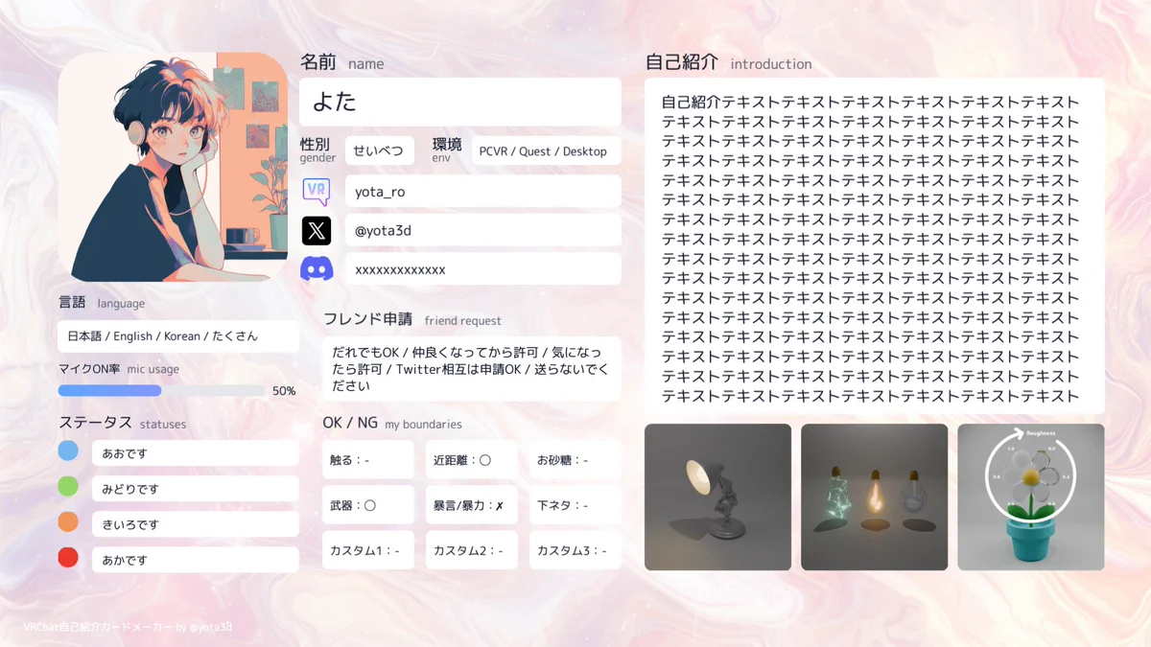
Task: Click the name field containing よた
Action: [x=460, y=102]
